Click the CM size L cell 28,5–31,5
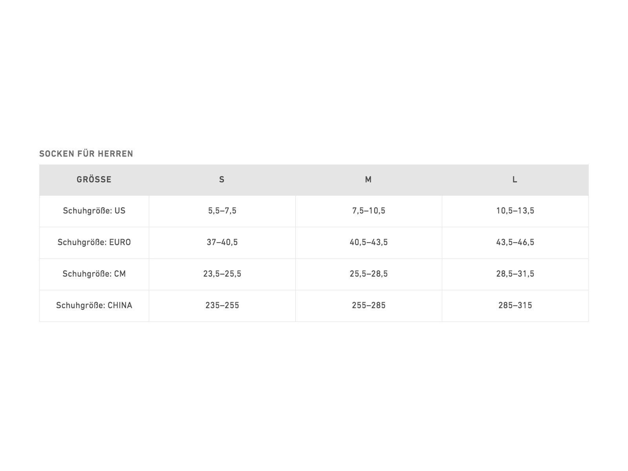This screenshot has width=628, height=471. point(515,274)
